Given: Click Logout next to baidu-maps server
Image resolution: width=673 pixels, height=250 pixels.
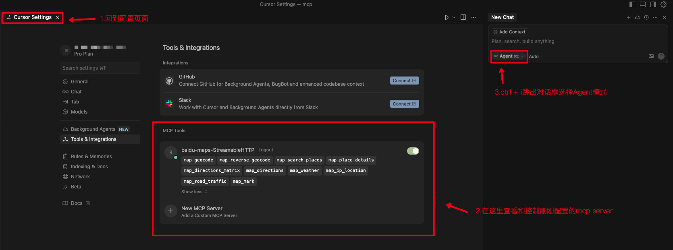Looking at the screenshot, I should click(266, 150).
